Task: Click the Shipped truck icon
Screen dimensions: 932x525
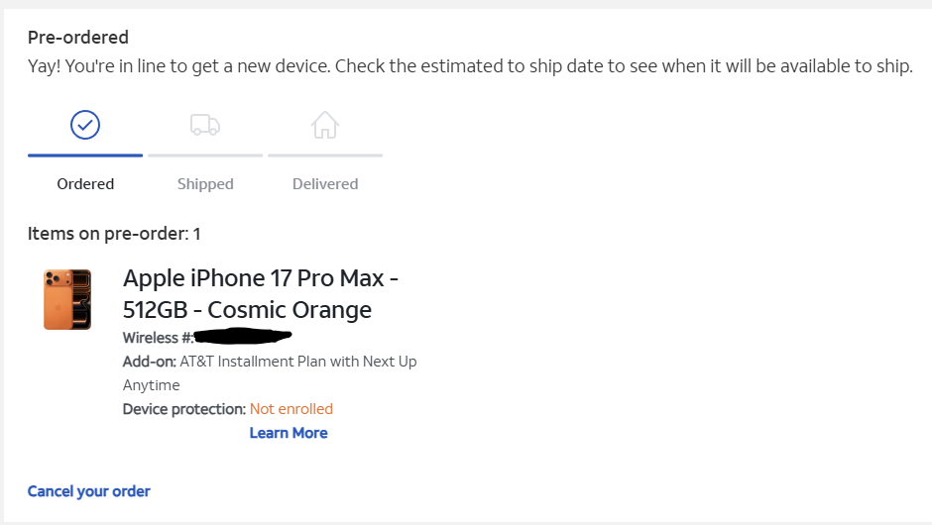Action: click(x=205, y=125)
